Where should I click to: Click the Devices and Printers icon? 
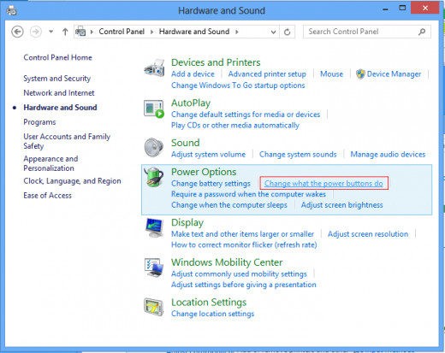[x=154, y=68]
